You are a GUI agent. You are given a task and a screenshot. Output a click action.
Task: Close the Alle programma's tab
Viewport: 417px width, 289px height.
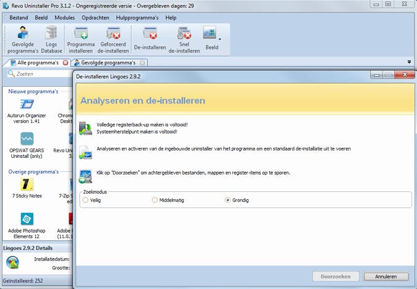66,63
